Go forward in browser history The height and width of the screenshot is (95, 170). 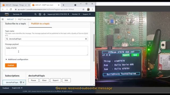7,9
